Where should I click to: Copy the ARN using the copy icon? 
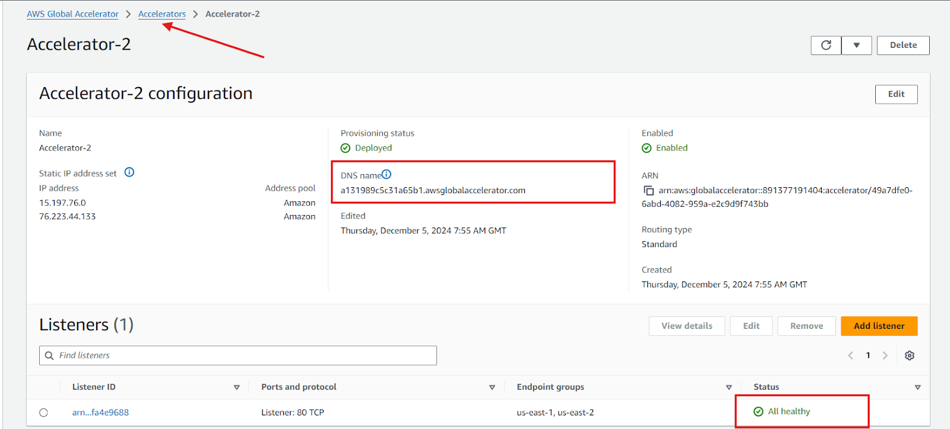[648, 191]
